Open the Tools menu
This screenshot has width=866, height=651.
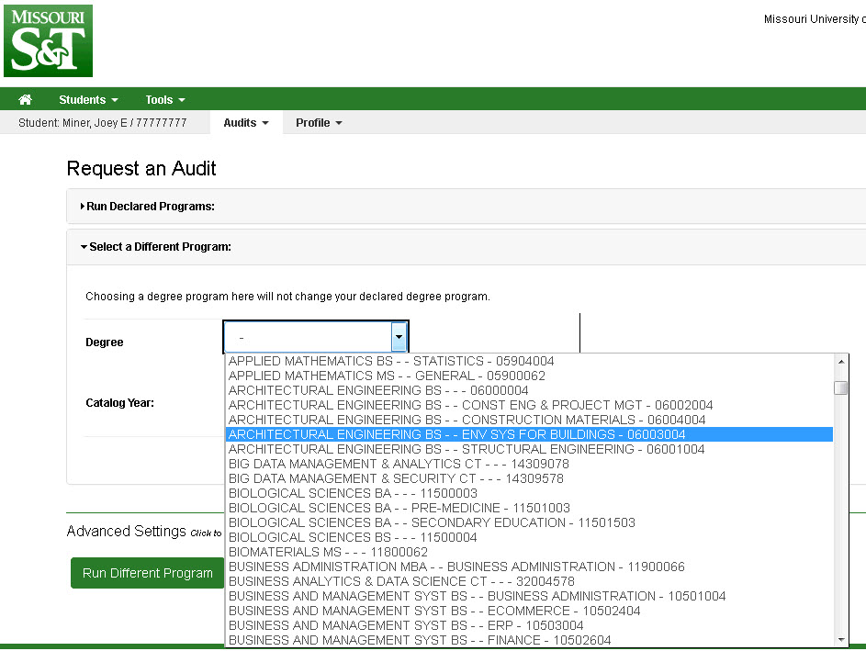[x=165, y=99]
